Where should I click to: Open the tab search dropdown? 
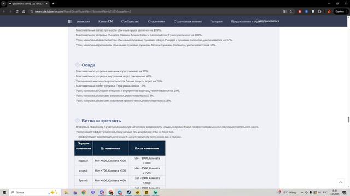coord(4,4)
